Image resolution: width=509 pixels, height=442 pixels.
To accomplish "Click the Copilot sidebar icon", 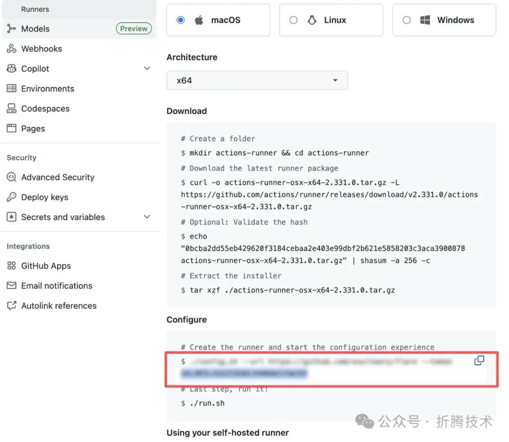I will (x=11, y=68).
